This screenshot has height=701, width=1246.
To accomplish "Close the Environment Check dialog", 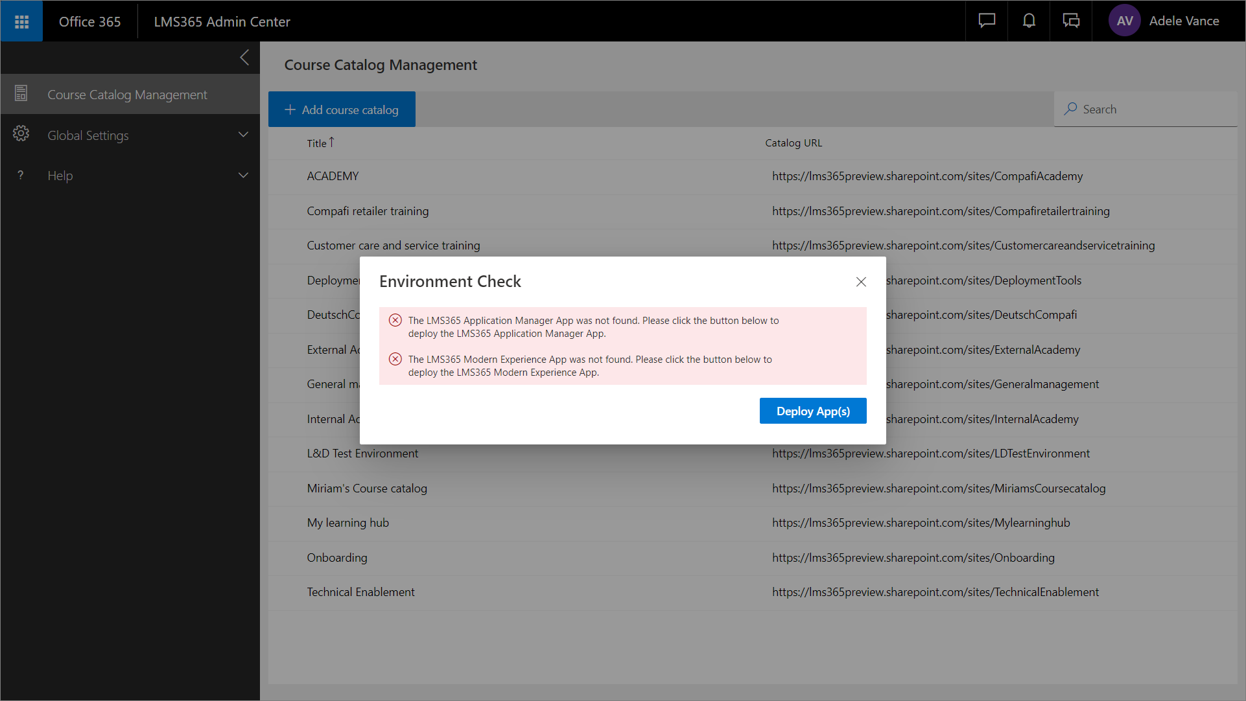I will 860,282.
